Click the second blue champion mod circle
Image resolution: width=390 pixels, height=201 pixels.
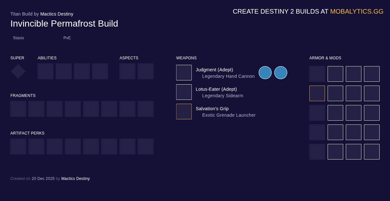(281, 73)
